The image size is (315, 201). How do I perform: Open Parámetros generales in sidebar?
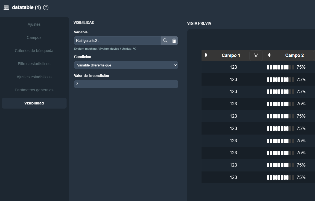coord(34,90)
